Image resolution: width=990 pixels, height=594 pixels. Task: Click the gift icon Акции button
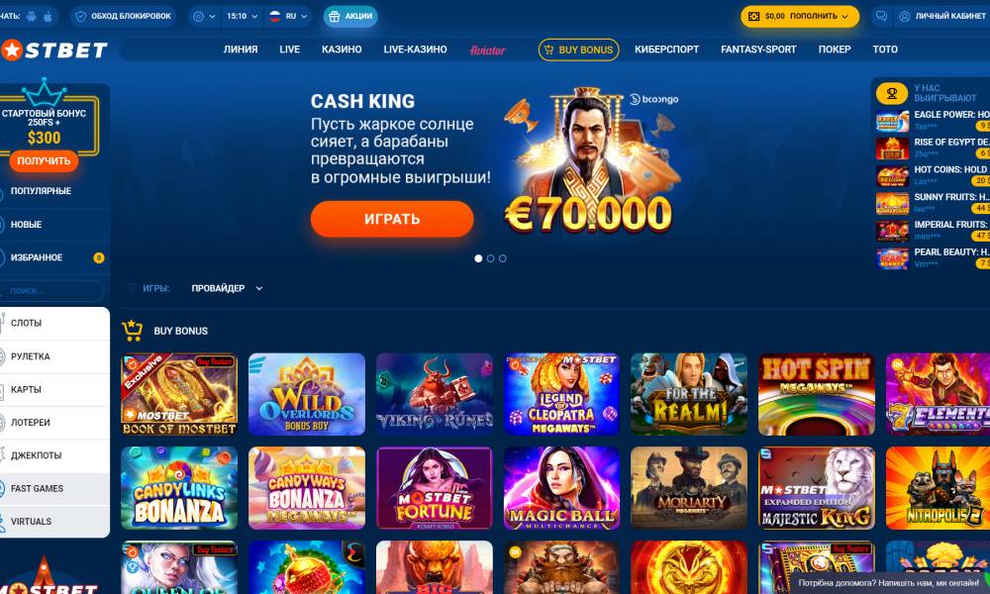[x=350, y=17]
